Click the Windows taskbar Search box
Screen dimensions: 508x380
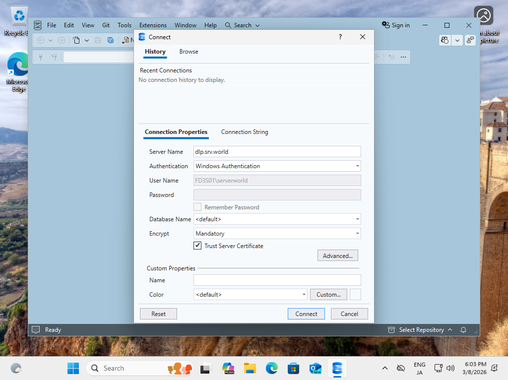(139, 368)
